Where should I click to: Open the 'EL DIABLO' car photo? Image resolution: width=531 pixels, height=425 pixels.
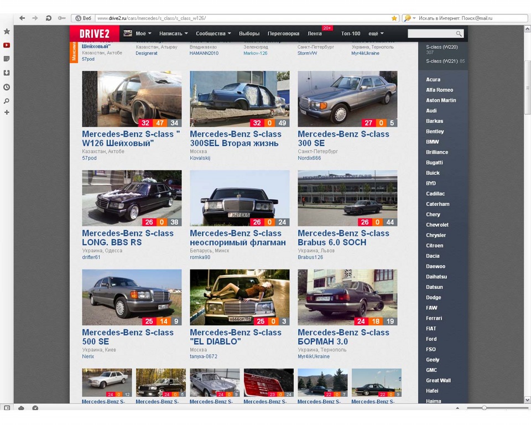pyautogui.click(x=240, y=297)
